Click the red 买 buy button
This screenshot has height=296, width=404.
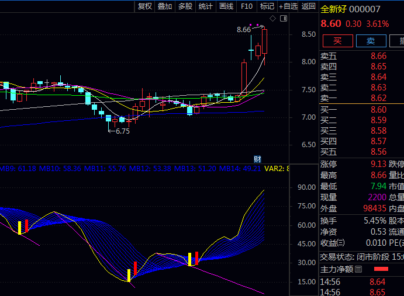337,40
